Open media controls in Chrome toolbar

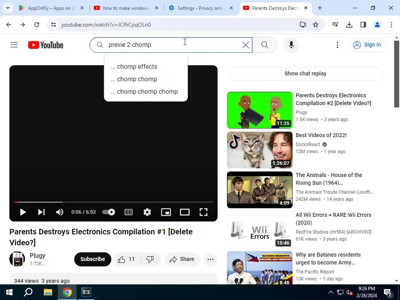335,25
